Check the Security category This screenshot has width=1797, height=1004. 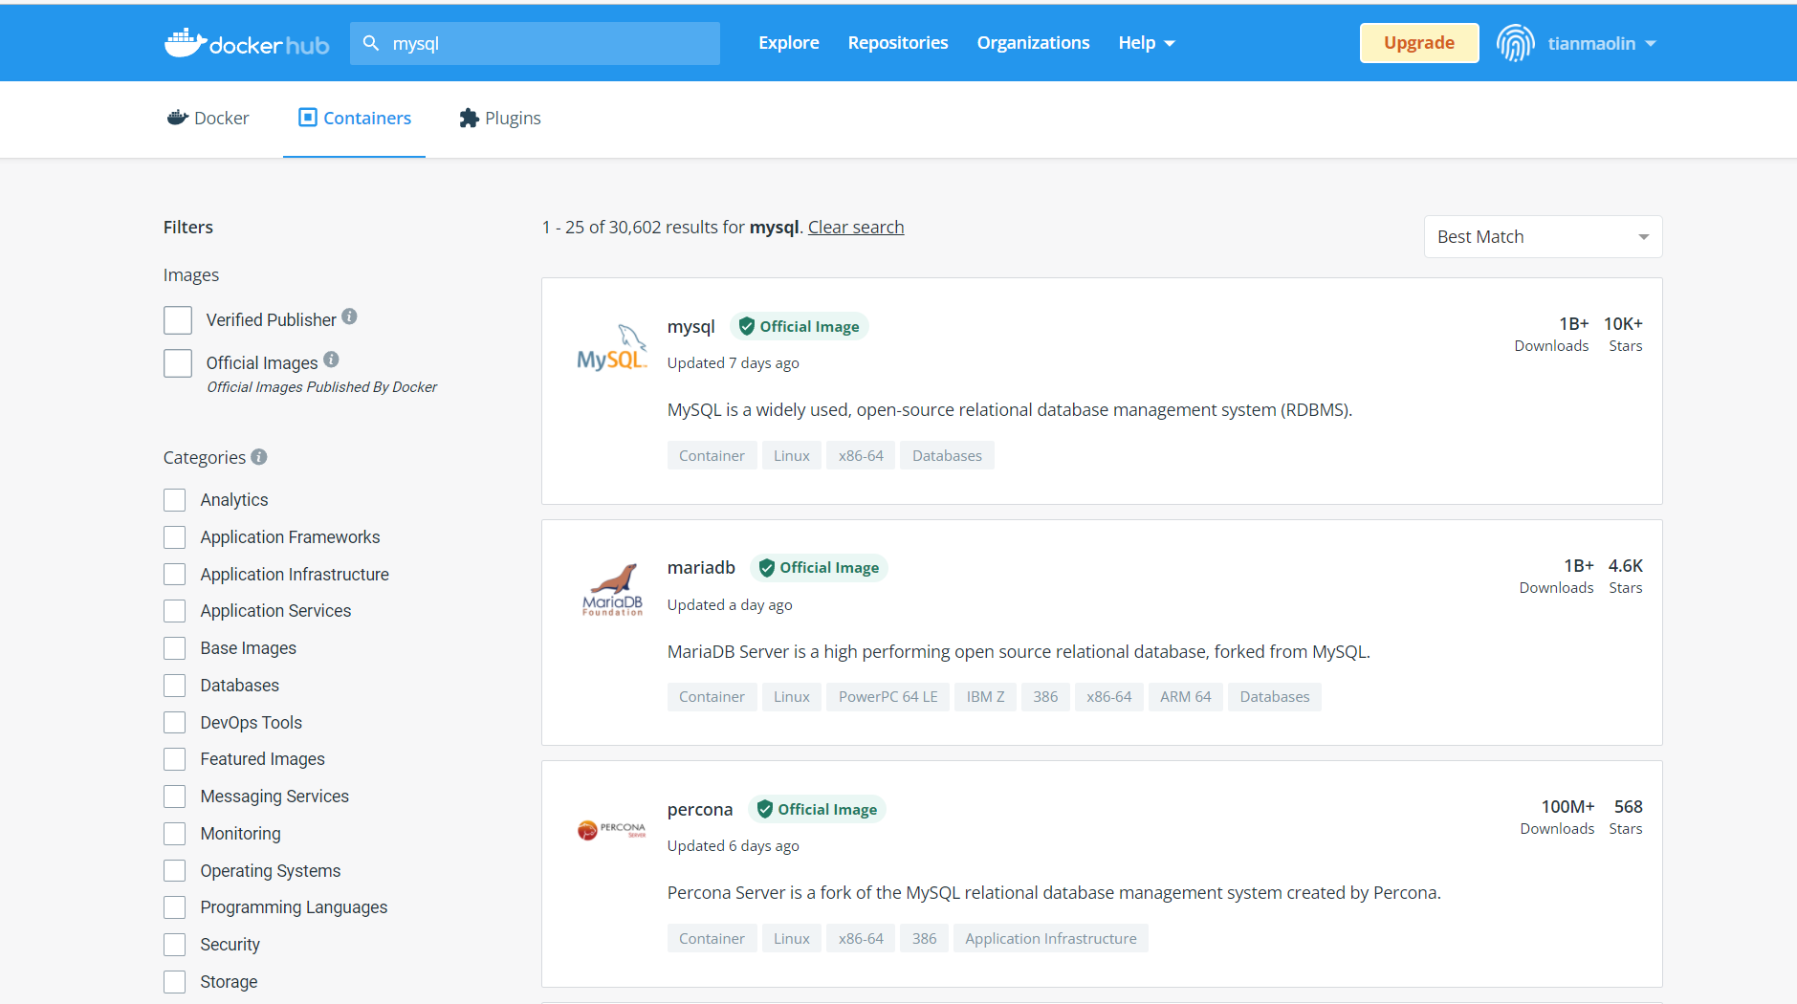tap(174, 945)
